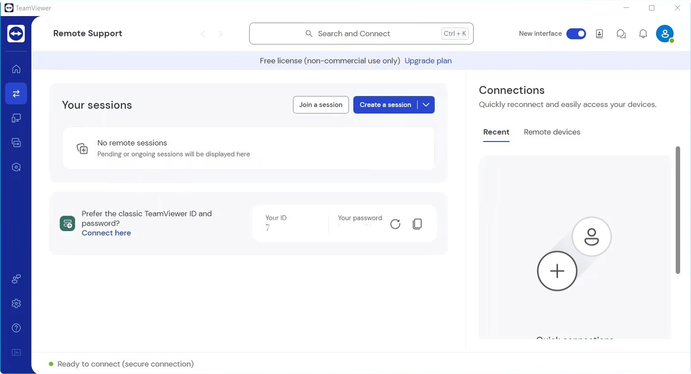Focus the Search and Connect field
The image size is (691, 374).
point(361,34)
